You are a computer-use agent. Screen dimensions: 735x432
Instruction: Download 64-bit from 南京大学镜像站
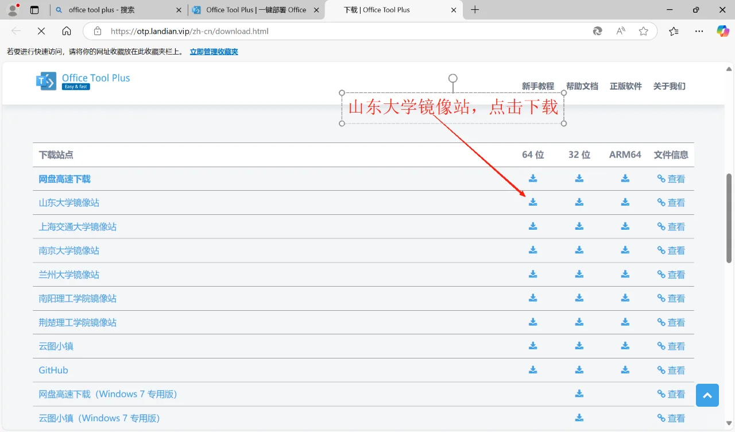(x=533, y=250)
